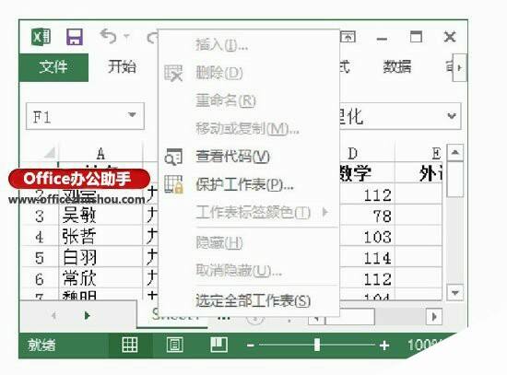Select row 6 header
507x375 pixels.
point(40,279)
